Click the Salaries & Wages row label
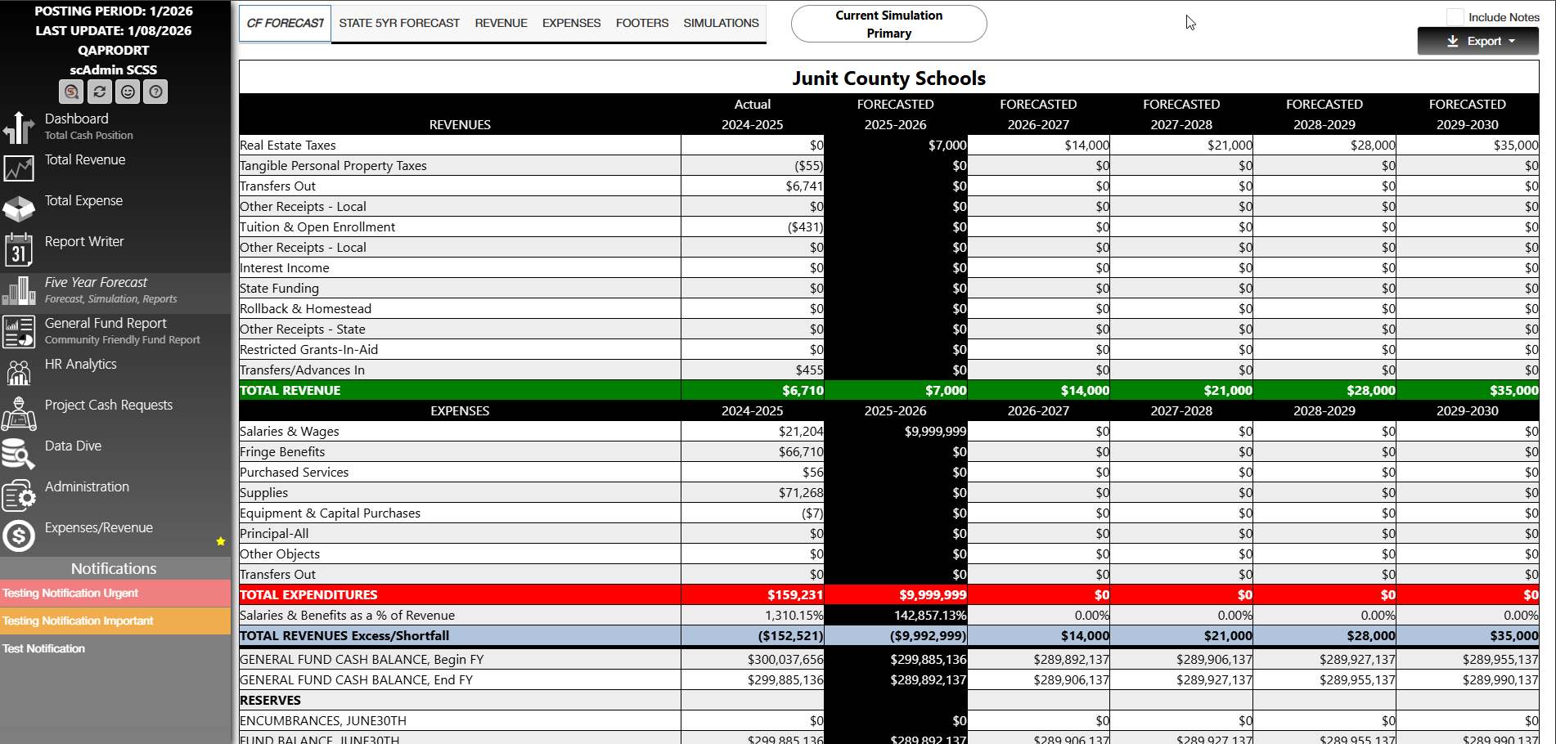Screen dimensions: 1556x744 pyautogui.click(x=289, y=432)
